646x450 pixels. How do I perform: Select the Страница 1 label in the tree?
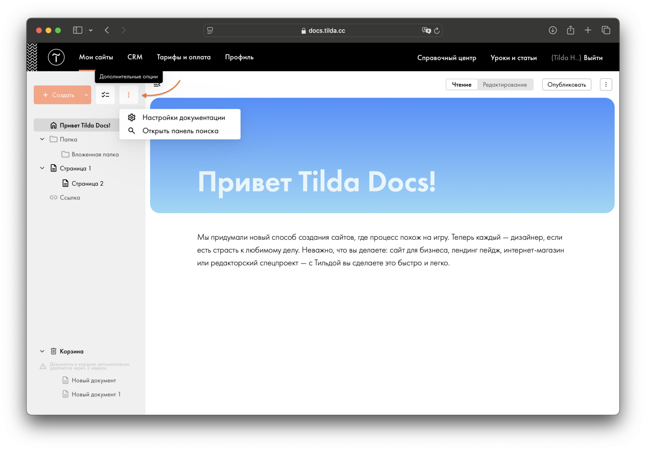[x=75, y=168]
